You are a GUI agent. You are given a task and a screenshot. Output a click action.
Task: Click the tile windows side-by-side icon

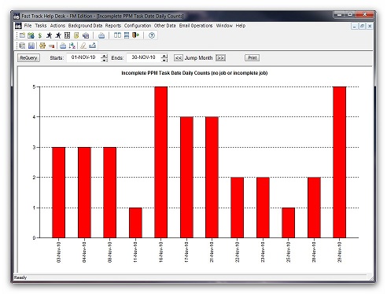coord(117,35)
